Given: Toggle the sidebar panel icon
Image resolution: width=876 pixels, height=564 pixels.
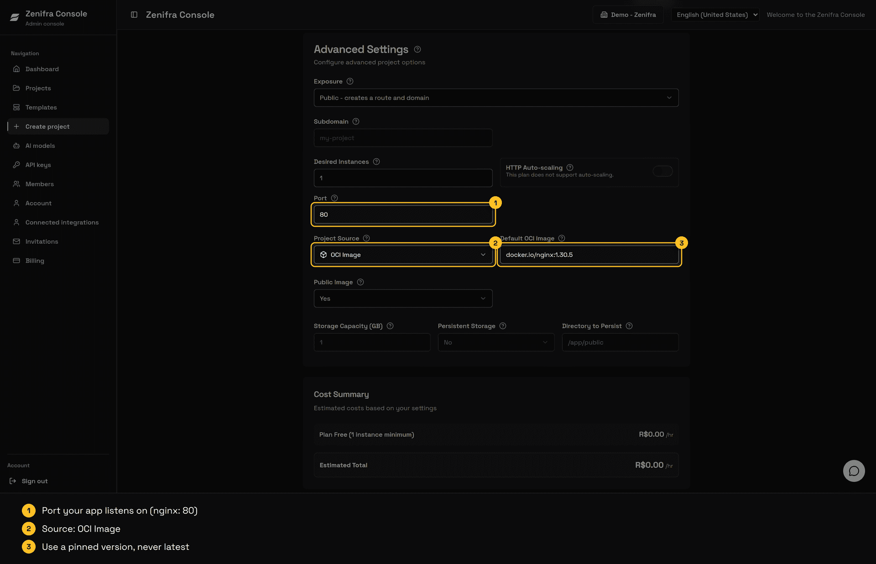Looking at the screenshot, I should [x=134, y=15].
